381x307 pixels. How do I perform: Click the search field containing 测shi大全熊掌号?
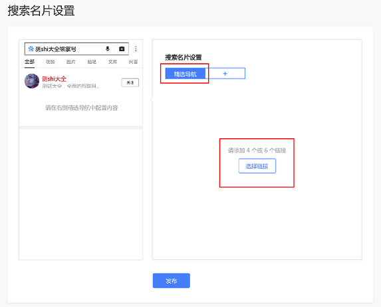tap(76, 49)
